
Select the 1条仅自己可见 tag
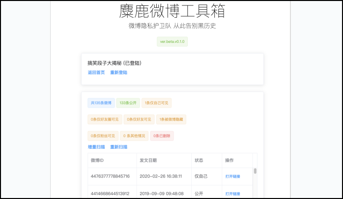(156, 103)
